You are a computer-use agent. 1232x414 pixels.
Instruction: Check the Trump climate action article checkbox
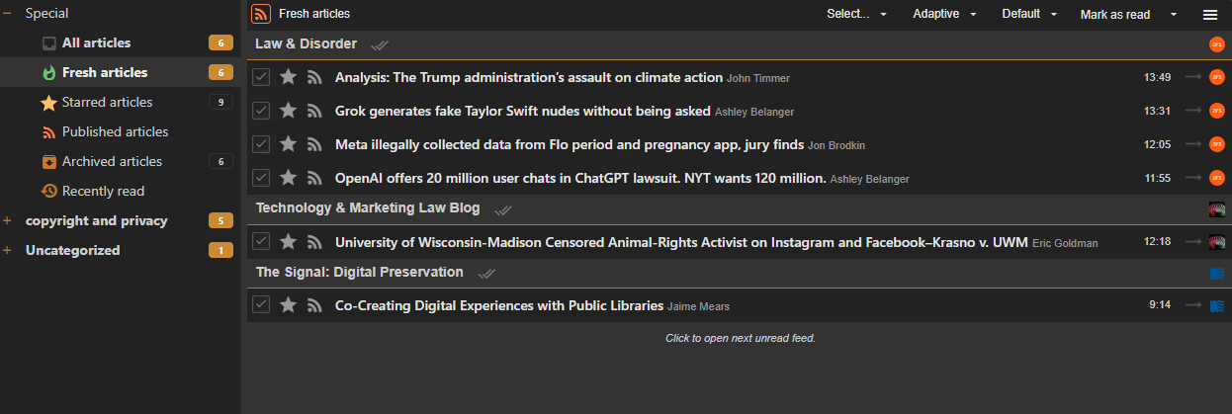[x=261, y=77]
